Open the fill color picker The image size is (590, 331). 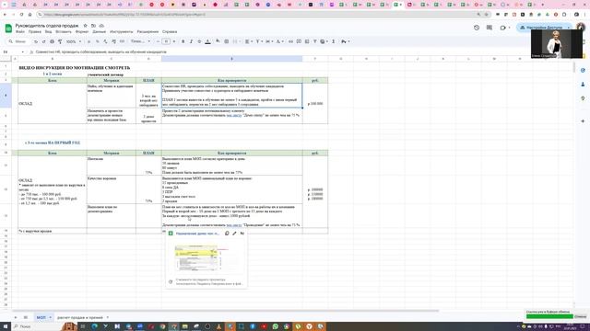click(x=218, y=41)
